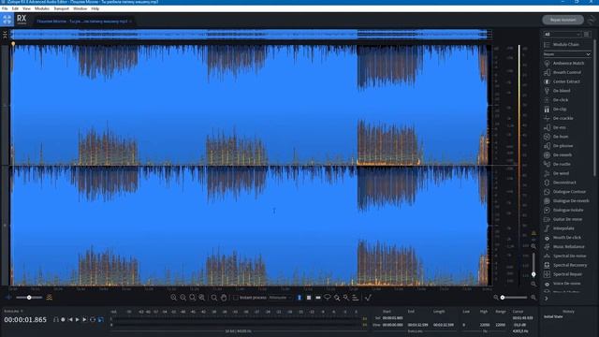The width and height of the screenshot is (599, 337).
Task: Select the brush selection tool
Action: 337,298
